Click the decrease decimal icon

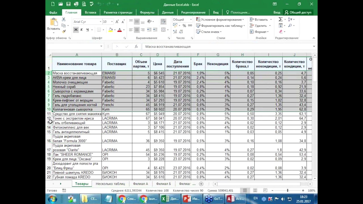[x=181, y=31]
